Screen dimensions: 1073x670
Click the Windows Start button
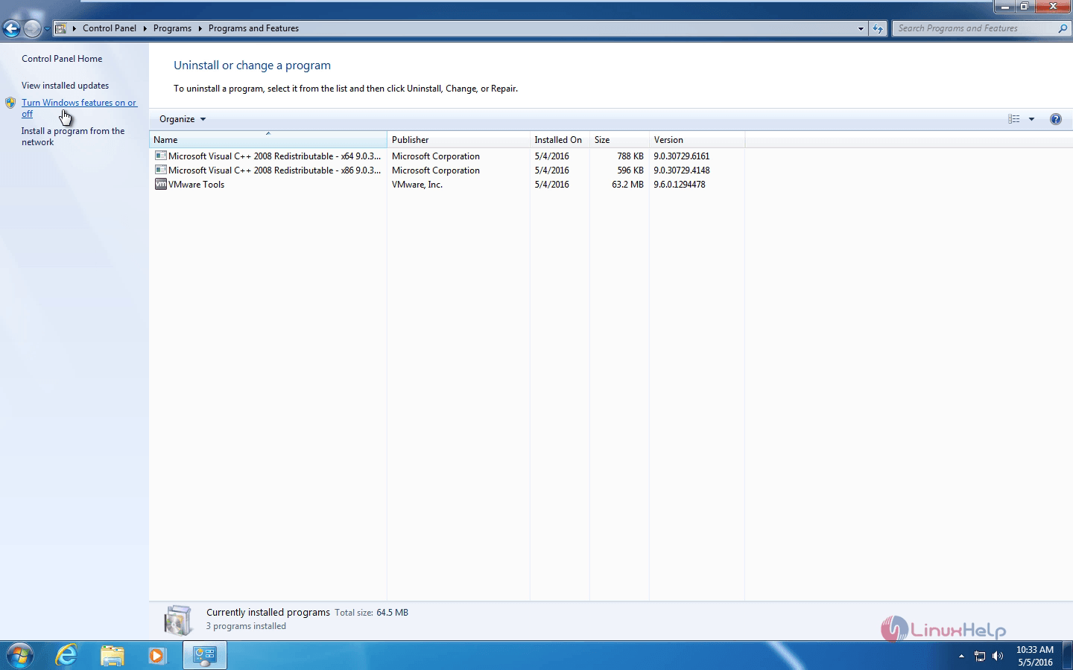[19, 655]
